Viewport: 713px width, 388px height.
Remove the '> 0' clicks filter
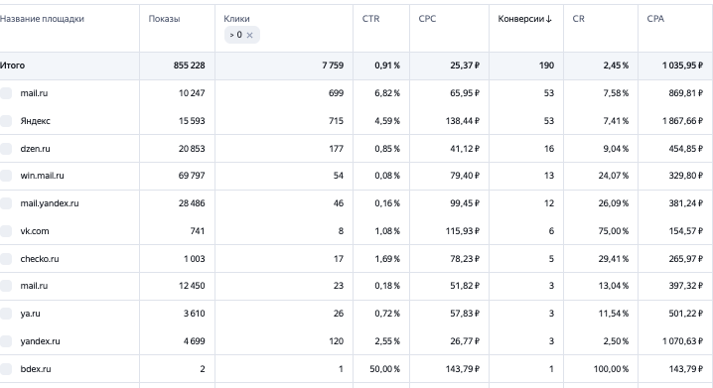249,35
